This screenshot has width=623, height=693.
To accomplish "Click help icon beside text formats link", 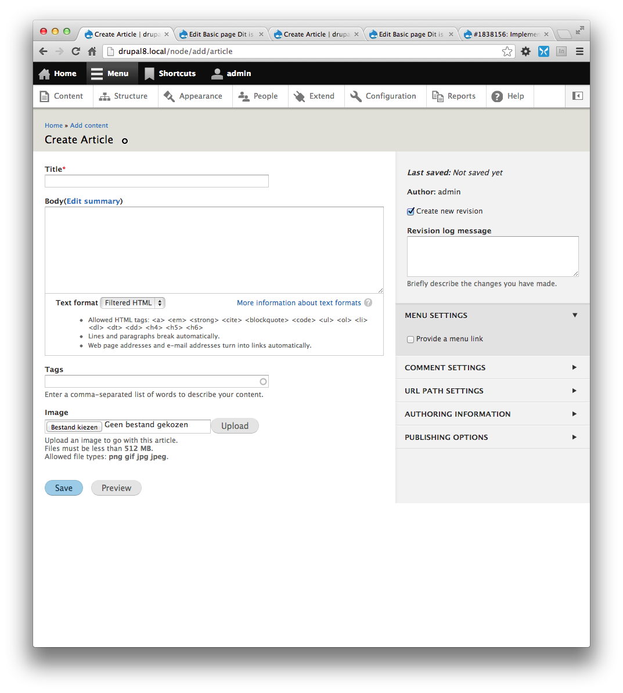I will pyautogui.click(x=368, y=303).
